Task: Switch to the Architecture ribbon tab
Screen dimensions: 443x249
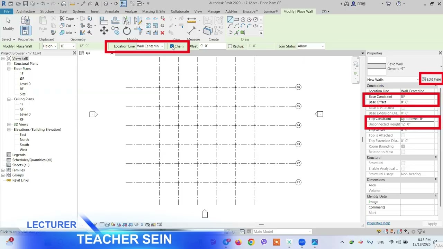Action: [26, 11]
